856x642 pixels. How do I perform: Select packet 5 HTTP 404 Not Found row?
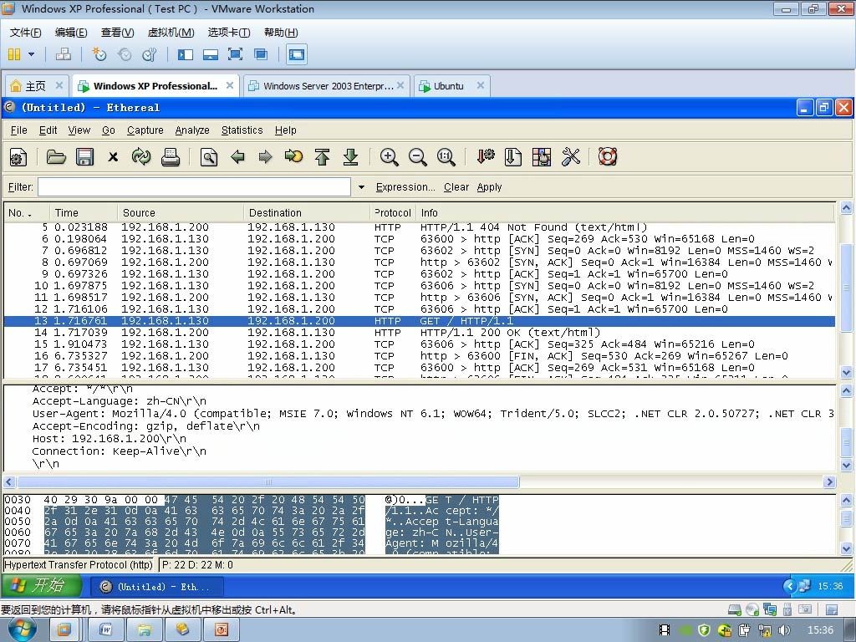coord(420,227)
